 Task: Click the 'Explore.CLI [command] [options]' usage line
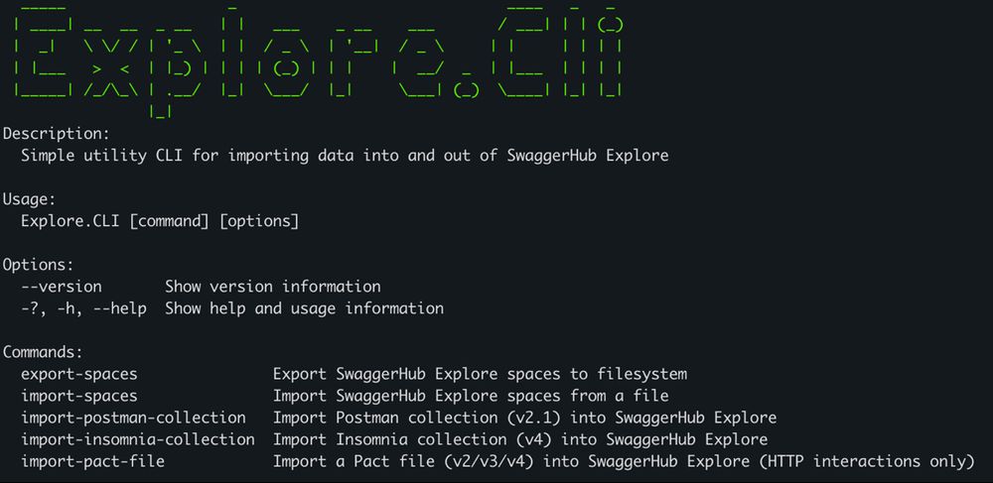[x=160, y=222]
